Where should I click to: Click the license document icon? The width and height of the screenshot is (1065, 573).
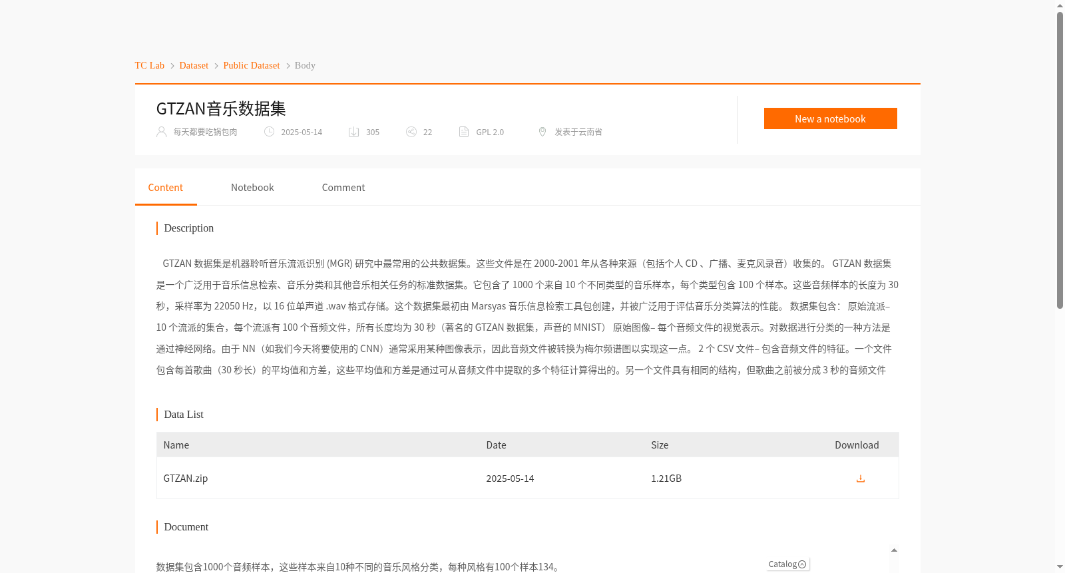pyautogui.click(x=464, y=132)
